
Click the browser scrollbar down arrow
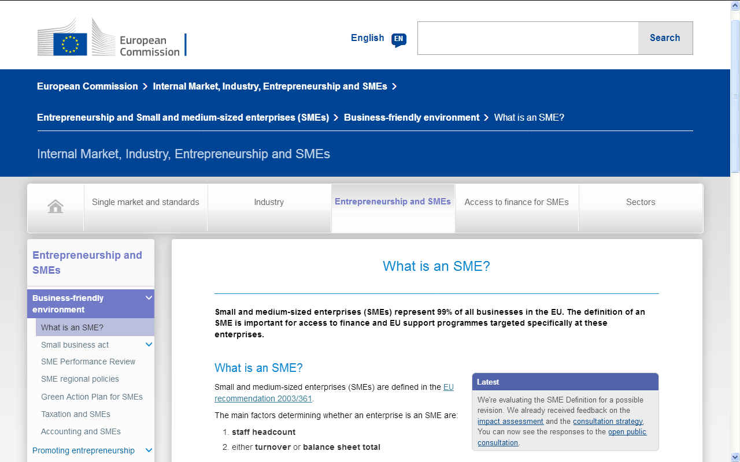[x=735, y=456]
